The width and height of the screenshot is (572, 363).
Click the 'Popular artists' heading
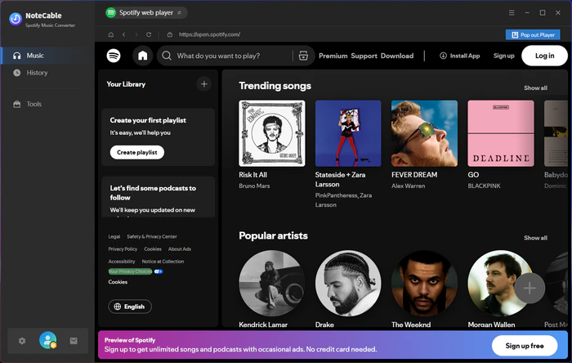click(273, 236)
